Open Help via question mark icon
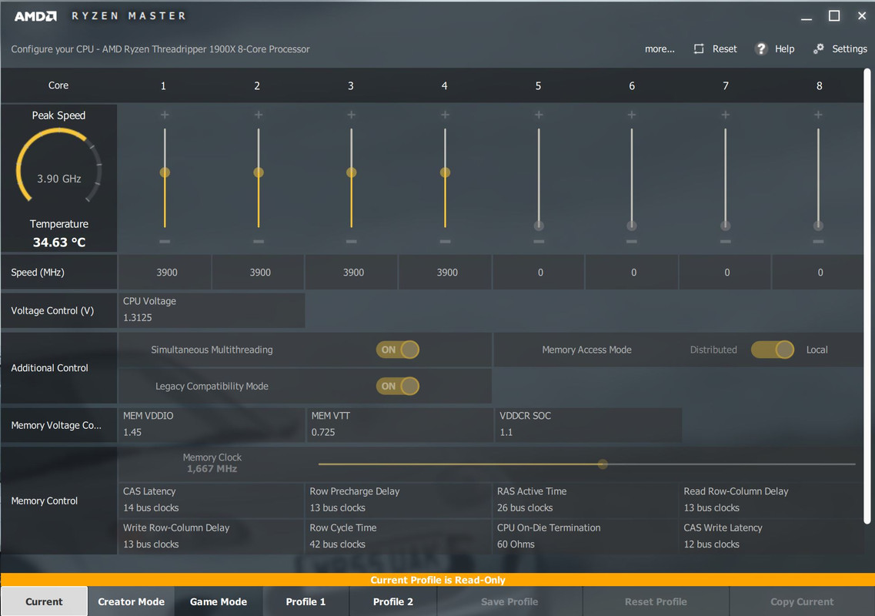Screen dimensions: 875x616 (760, 49)
